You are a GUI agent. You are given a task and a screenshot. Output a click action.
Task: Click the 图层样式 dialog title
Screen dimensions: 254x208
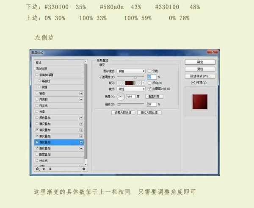tap(37, 53)
